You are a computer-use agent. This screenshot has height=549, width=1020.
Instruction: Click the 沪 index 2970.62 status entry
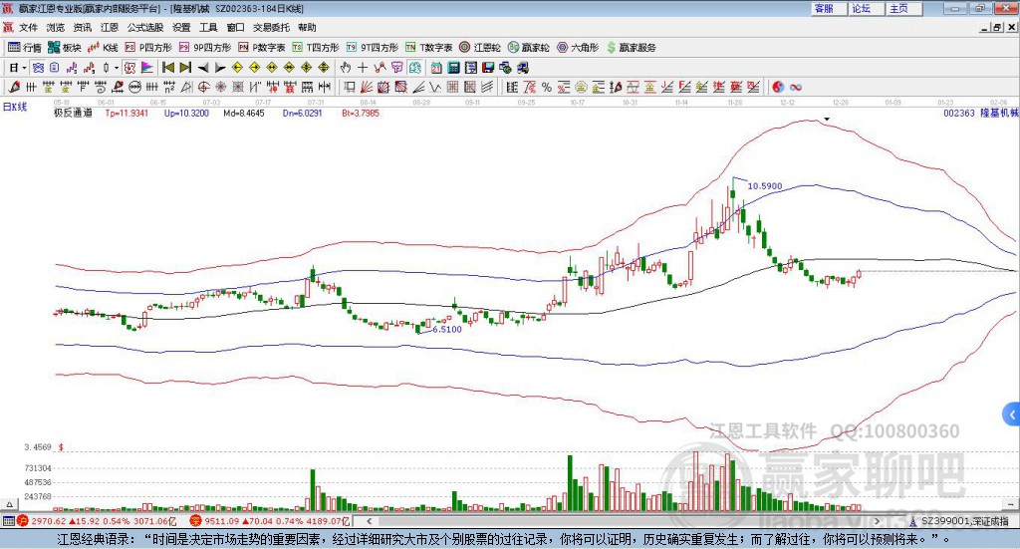[97, 521]
